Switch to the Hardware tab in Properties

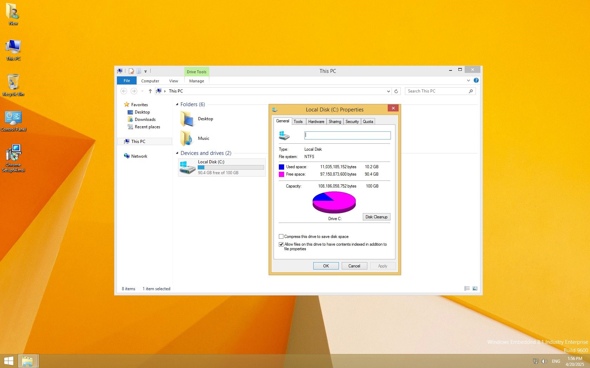[316, 122]
